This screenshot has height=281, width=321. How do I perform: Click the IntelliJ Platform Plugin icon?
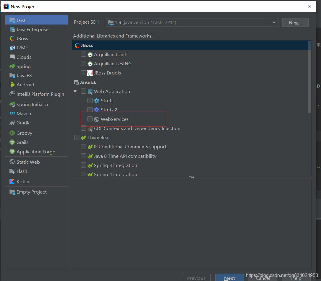(x=12, y=94)
